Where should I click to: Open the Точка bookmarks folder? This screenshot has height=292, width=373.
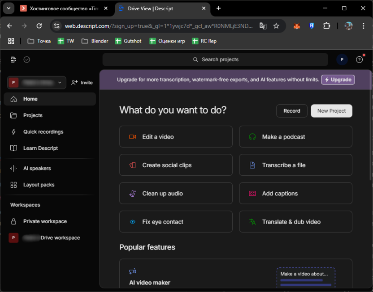tap(39, 41)
